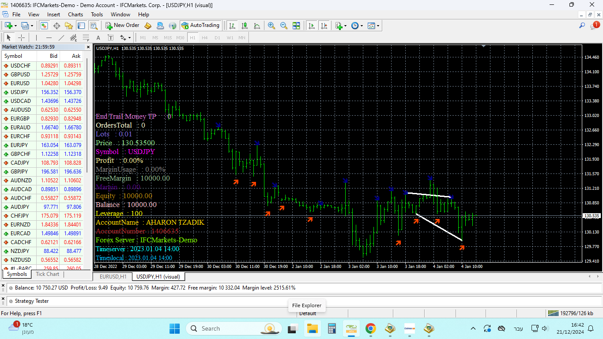Screen dimensions: 603x339
Task: Toggle chart auto scroll
Action: (312, 26)
